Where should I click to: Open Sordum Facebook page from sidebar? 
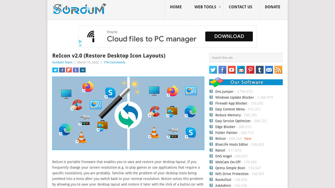tap(223, 70)
